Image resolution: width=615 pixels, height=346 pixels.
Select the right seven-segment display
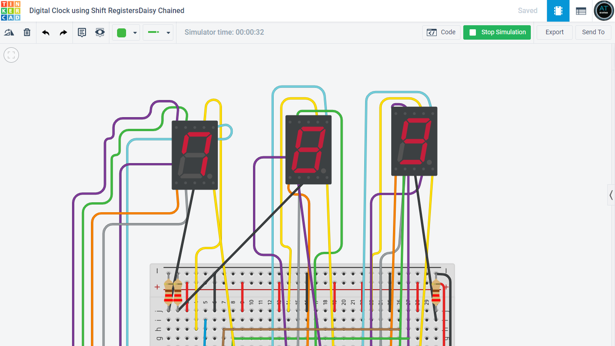[414, 141]
